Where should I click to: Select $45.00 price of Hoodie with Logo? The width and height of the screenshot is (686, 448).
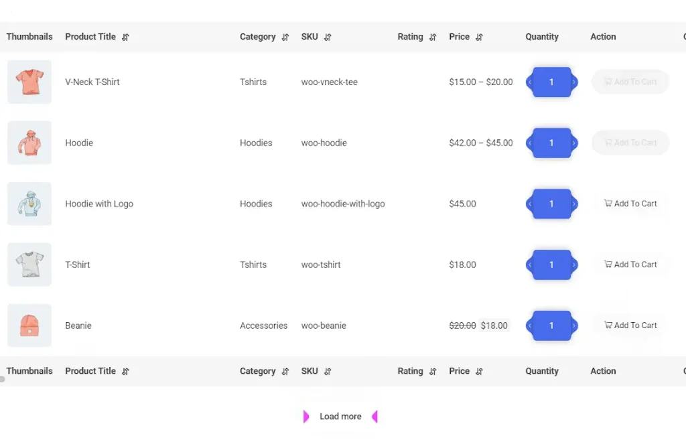pos(462,204)
